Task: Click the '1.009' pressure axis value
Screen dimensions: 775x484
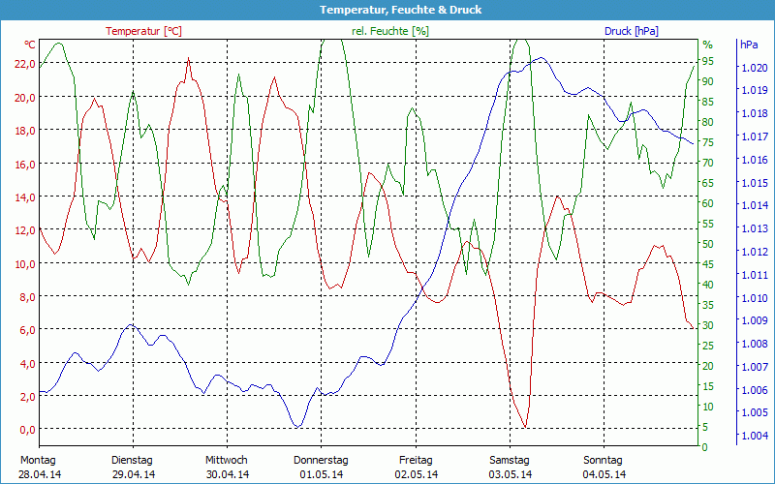Action: coord(755,320)
